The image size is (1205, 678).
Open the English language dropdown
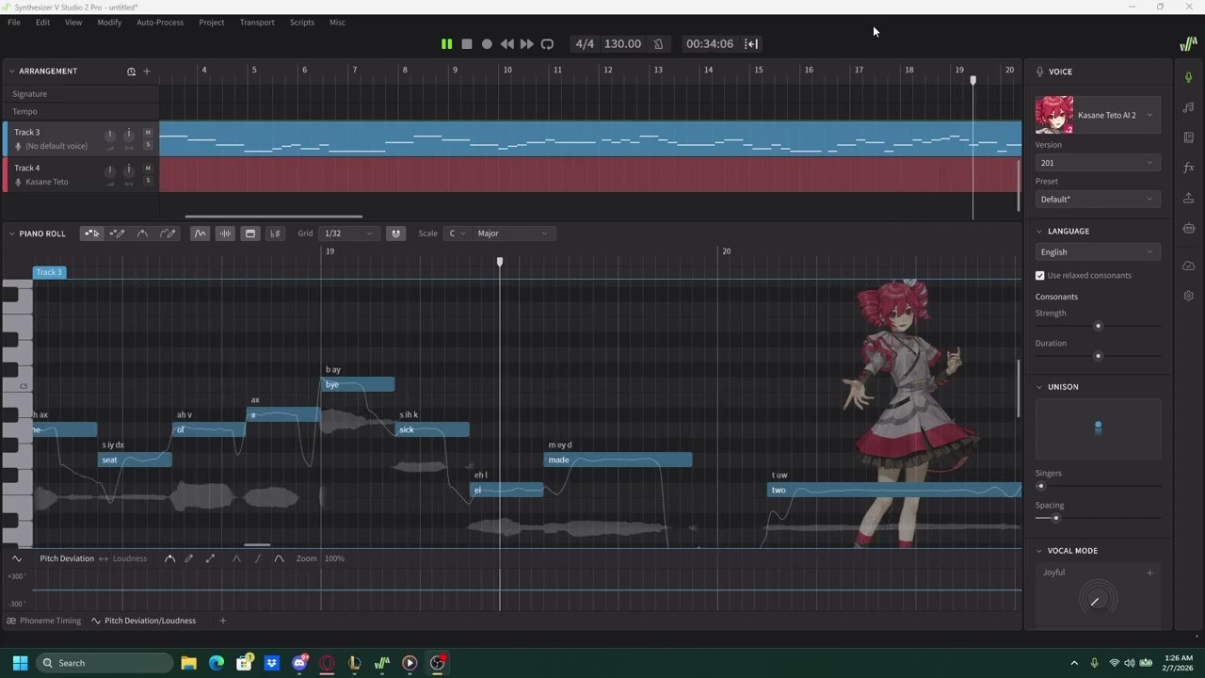(x=1098, y=252)
